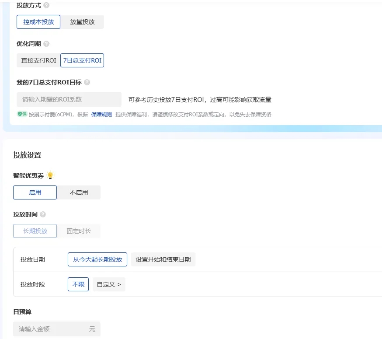Disable smart coupon via 不启用
This screenshot has width=382, height=339.
pyautogui.click(x=79, y=192)
